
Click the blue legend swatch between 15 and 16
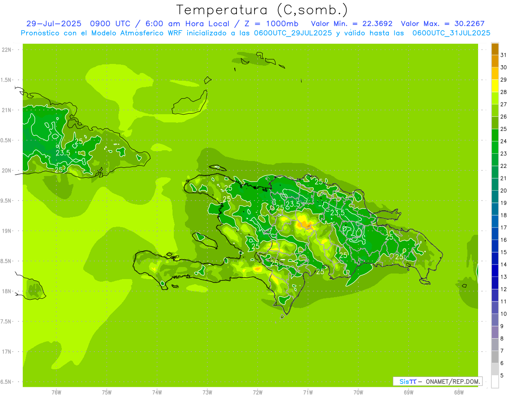(495, 246)
